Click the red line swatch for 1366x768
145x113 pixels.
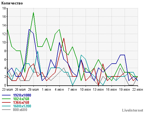6,102
